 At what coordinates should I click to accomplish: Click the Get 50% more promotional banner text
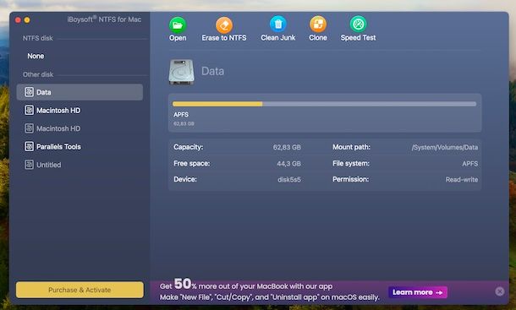click(269, 291)
